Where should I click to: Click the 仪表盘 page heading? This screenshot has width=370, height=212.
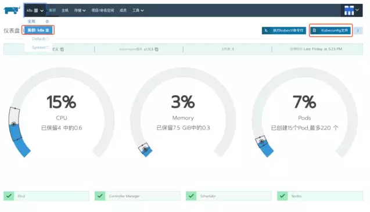(12, 31)
